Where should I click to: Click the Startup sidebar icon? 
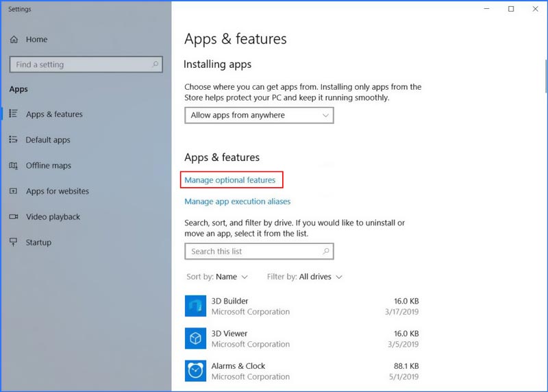tap(14, 243)
